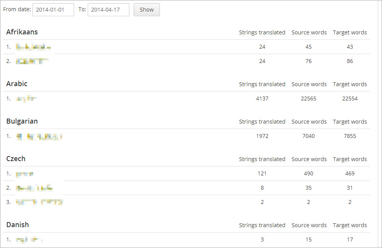Open the Arabic translator link
This screenshot has width=382, height=248.
pyautogui.click(x=26, y=99)
